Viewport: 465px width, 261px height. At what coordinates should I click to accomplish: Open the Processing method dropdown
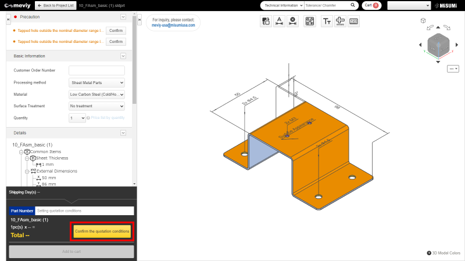96,82
